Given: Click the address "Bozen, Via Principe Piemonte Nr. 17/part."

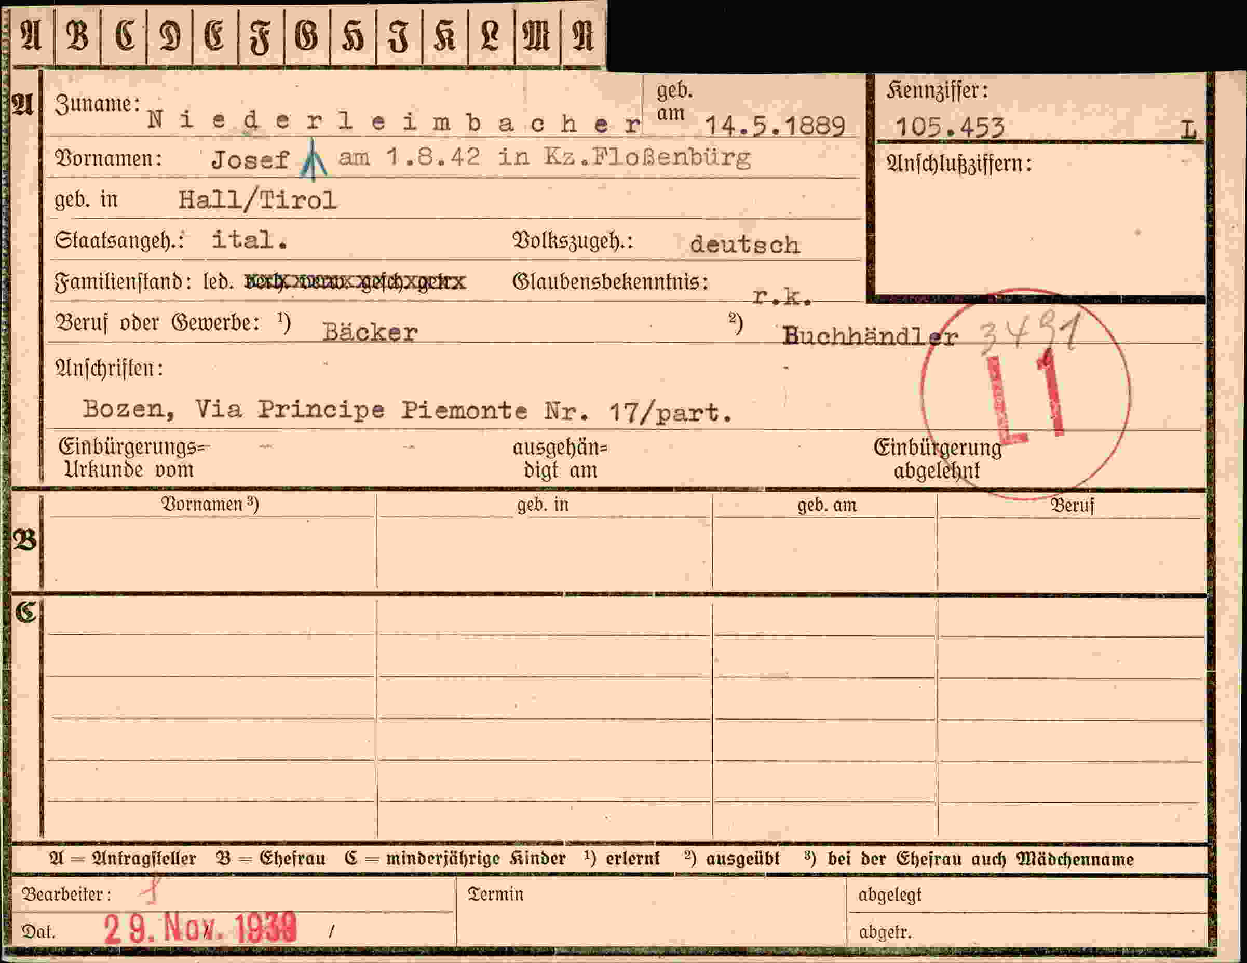Looking at the screenshot, I should click(408, 411).
